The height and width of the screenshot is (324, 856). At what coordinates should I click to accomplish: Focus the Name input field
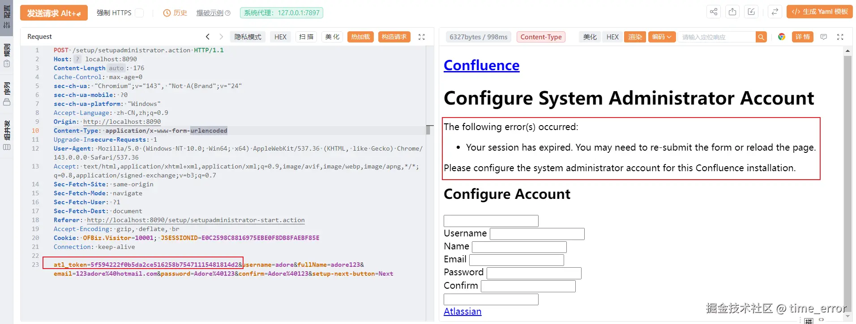519,247
